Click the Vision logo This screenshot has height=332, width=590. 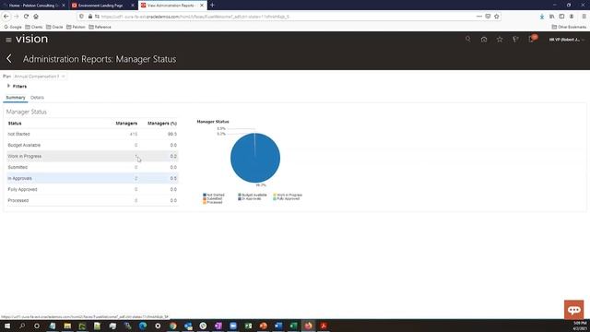click(31, 39)
